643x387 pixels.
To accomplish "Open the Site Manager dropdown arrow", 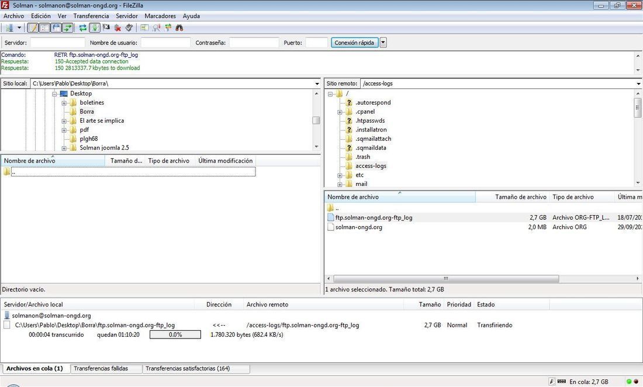I will [19, 28].
